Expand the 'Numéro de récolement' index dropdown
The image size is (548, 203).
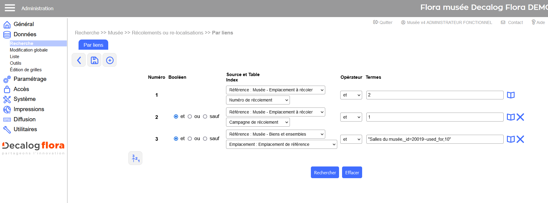(x=258, y=100)
